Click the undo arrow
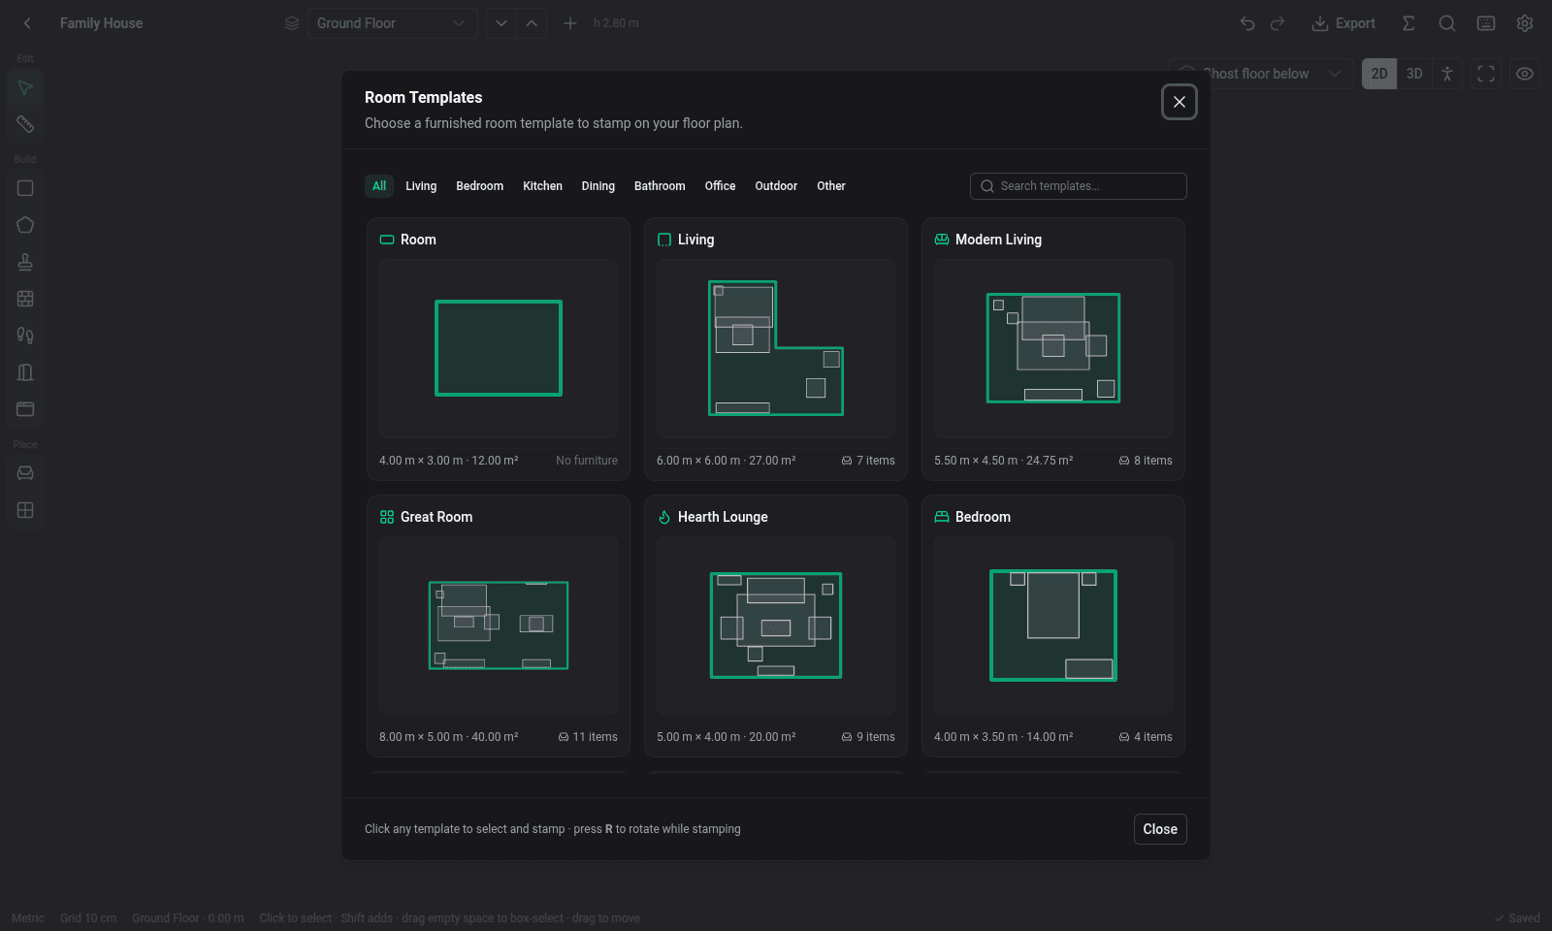This screenshot has height=931, width=1552. (1247, 23)
